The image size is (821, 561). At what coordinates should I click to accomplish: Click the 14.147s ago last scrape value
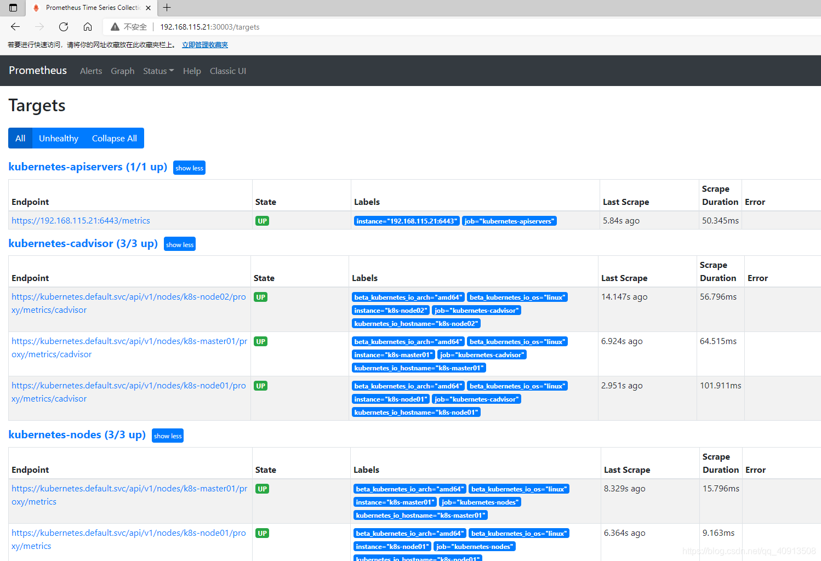[624, 297]
